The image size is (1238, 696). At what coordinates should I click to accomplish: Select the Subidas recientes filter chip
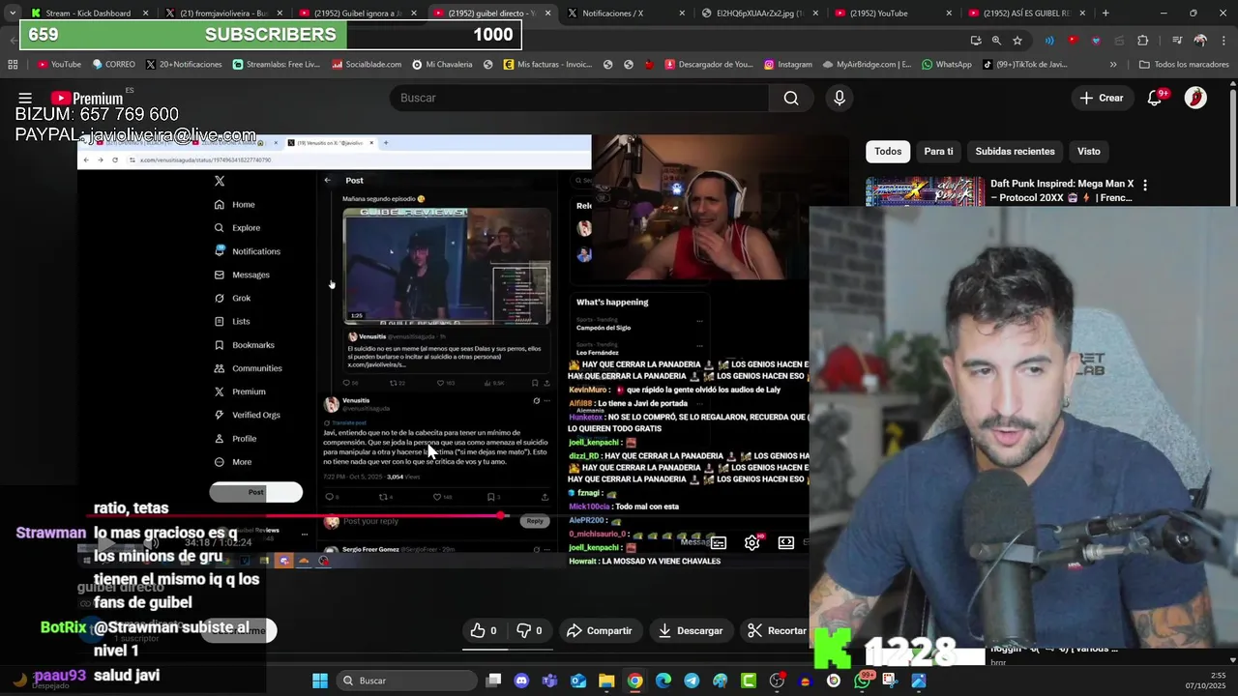[x=1015, y=151]
